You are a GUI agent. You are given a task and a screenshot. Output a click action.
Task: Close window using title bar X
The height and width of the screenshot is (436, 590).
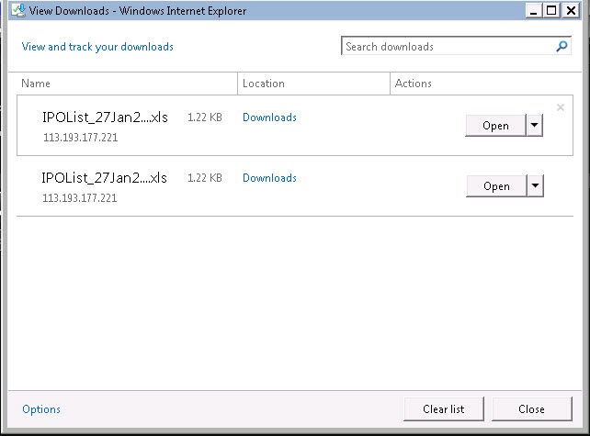click(571, 10)
